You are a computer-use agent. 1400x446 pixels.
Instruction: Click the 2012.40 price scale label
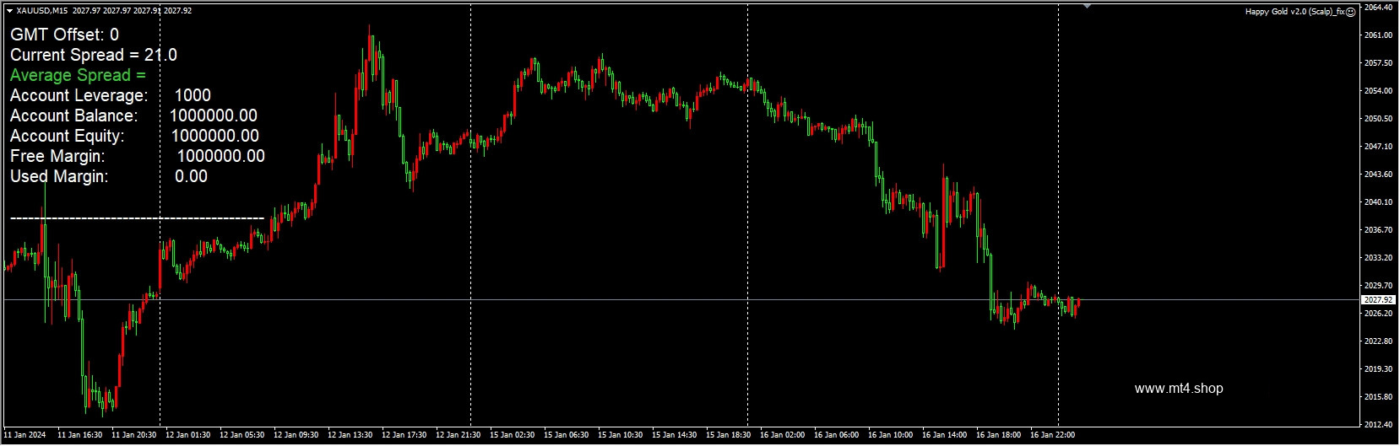point(1378,425)
